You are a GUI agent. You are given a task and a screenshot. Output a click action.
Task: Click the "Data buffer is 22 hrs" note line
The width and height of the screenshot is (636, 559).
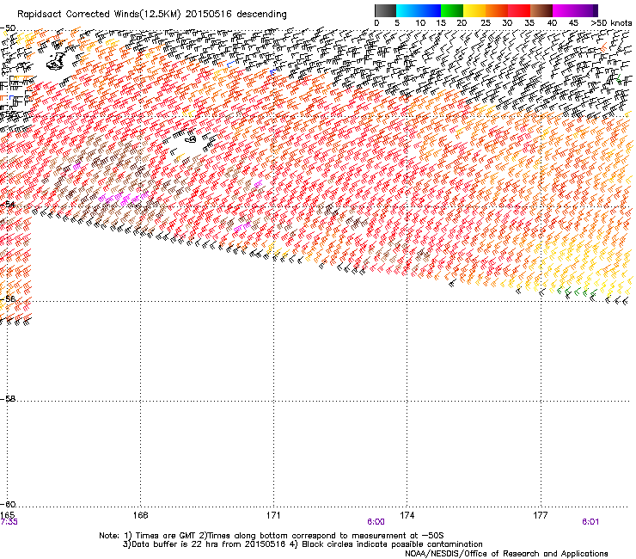[x=303, y=544]
